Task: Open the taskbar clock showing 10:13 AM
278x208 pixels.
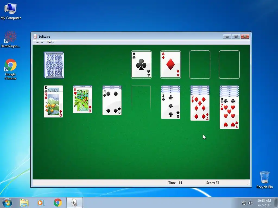Action: point(264,203)
